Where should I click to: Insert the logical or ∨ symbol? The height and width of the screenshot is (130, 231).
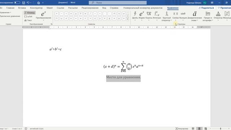click(71, 18)
